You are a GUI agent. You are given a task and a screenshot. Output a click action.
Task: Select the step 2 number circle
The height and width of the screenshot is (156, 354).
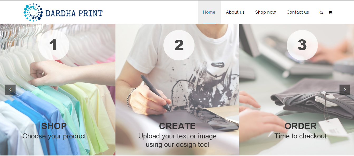point(179,45)
